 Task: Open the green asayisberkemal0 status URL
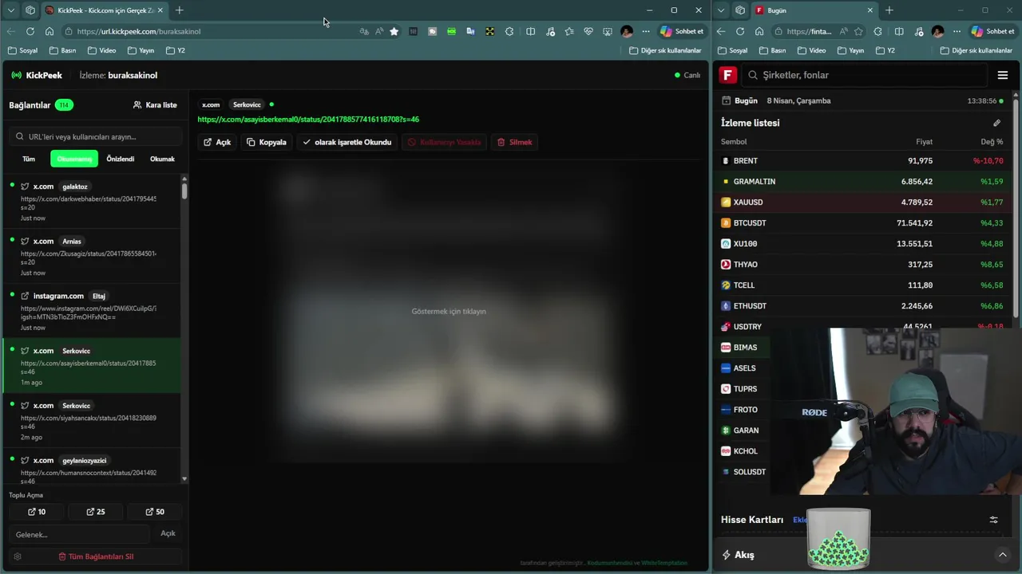[x=308, y=119]
